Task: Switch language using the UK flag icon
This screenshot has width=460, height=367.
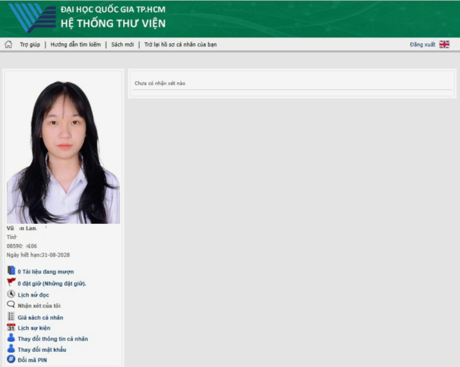Action: 444,45
